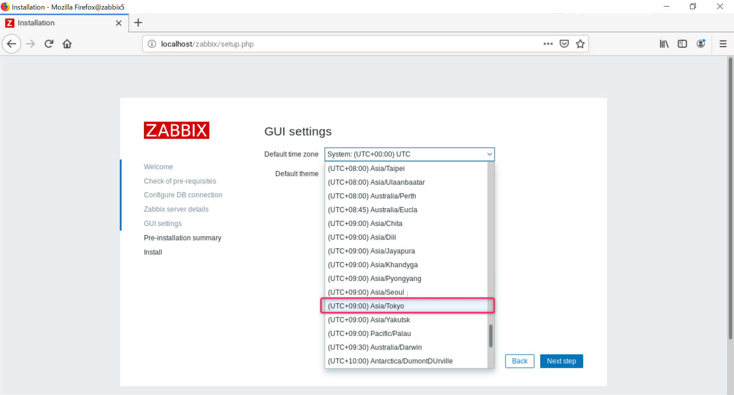
Task: Open the Firefox home page icon
Action: click(67, 44)
